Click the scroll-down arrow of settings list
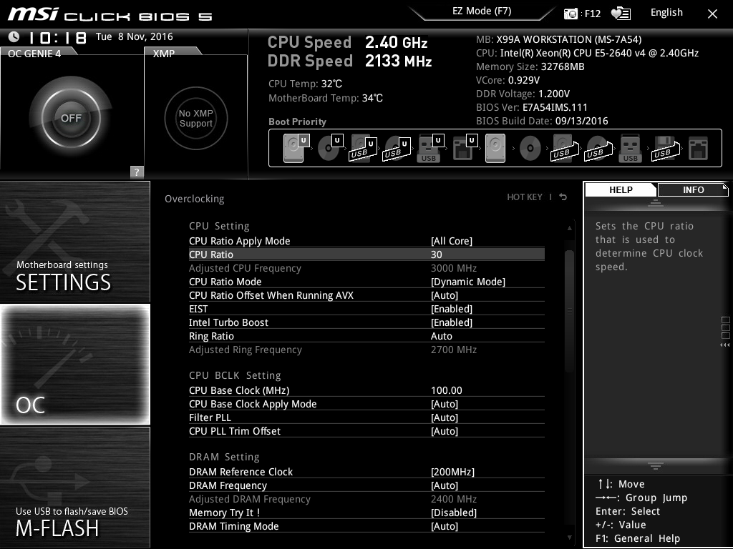 tap(569, 538)
